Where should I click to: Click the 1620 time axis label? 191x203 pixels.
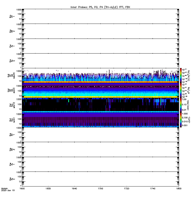48,189
